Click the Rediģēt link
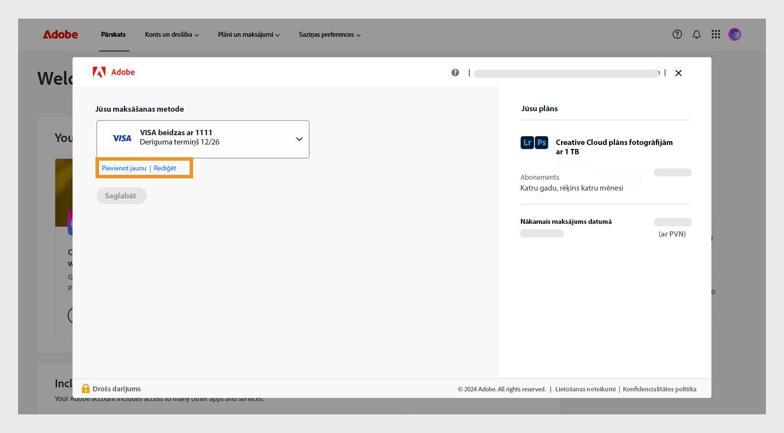 click(x=165, y=168)
